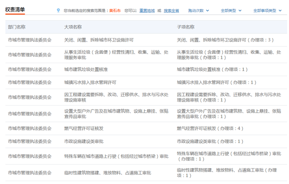Open the 全部事项类型 dropdown
The height and width of the screenshot is (184, 289).
(x=267, y=11)
